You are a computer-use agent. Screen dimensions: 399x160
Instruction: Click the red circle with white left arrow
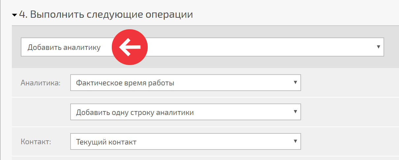click(130, 47)
